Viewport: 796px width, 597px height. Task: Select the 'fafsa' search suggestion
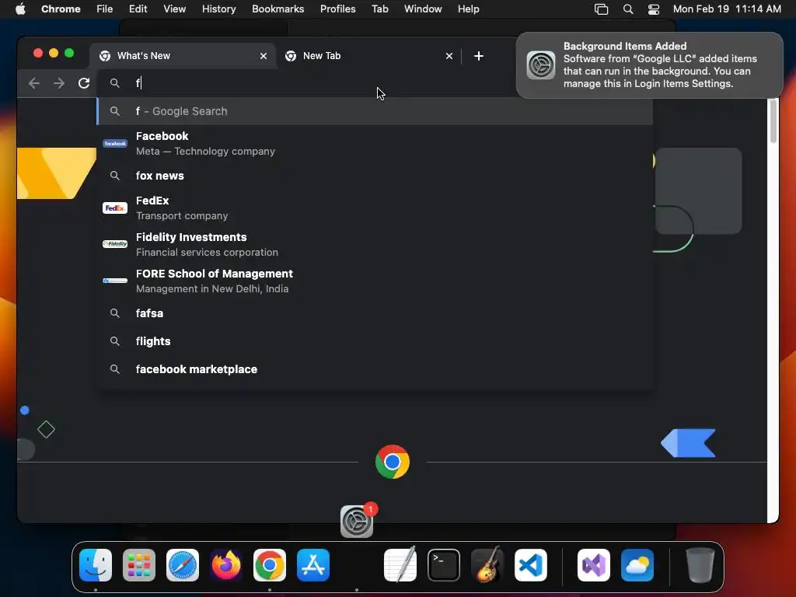[x=375, y=313]
